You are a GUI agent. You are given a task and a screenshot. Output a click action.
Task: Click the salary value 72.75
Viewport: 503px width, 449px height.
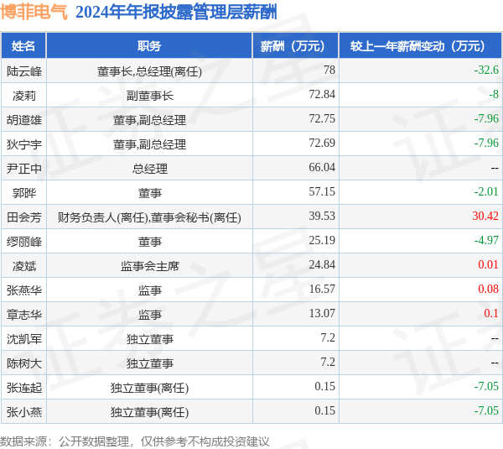322,119
